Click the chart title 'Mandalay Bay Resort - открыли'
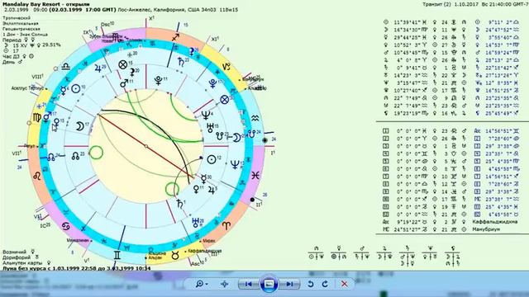This screenshot has height=297, width=529. tap(46, 4)
